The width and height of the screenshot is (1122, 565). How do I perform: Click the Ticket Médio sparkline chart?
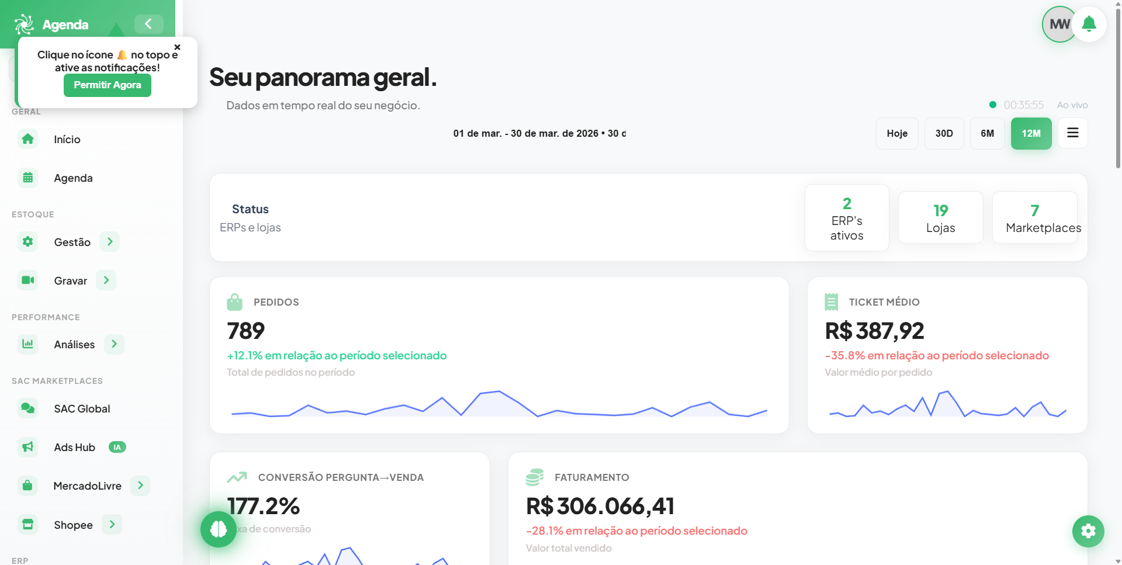point(947,404)
